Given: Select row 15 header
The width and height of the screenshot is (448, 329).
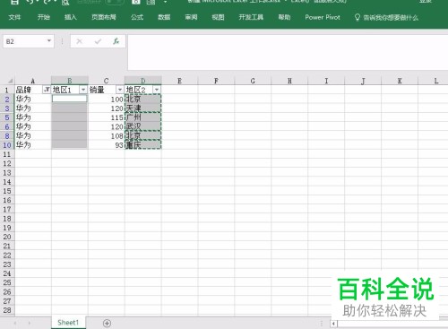Looking at the screenshot, I should (x=7, y=191).
